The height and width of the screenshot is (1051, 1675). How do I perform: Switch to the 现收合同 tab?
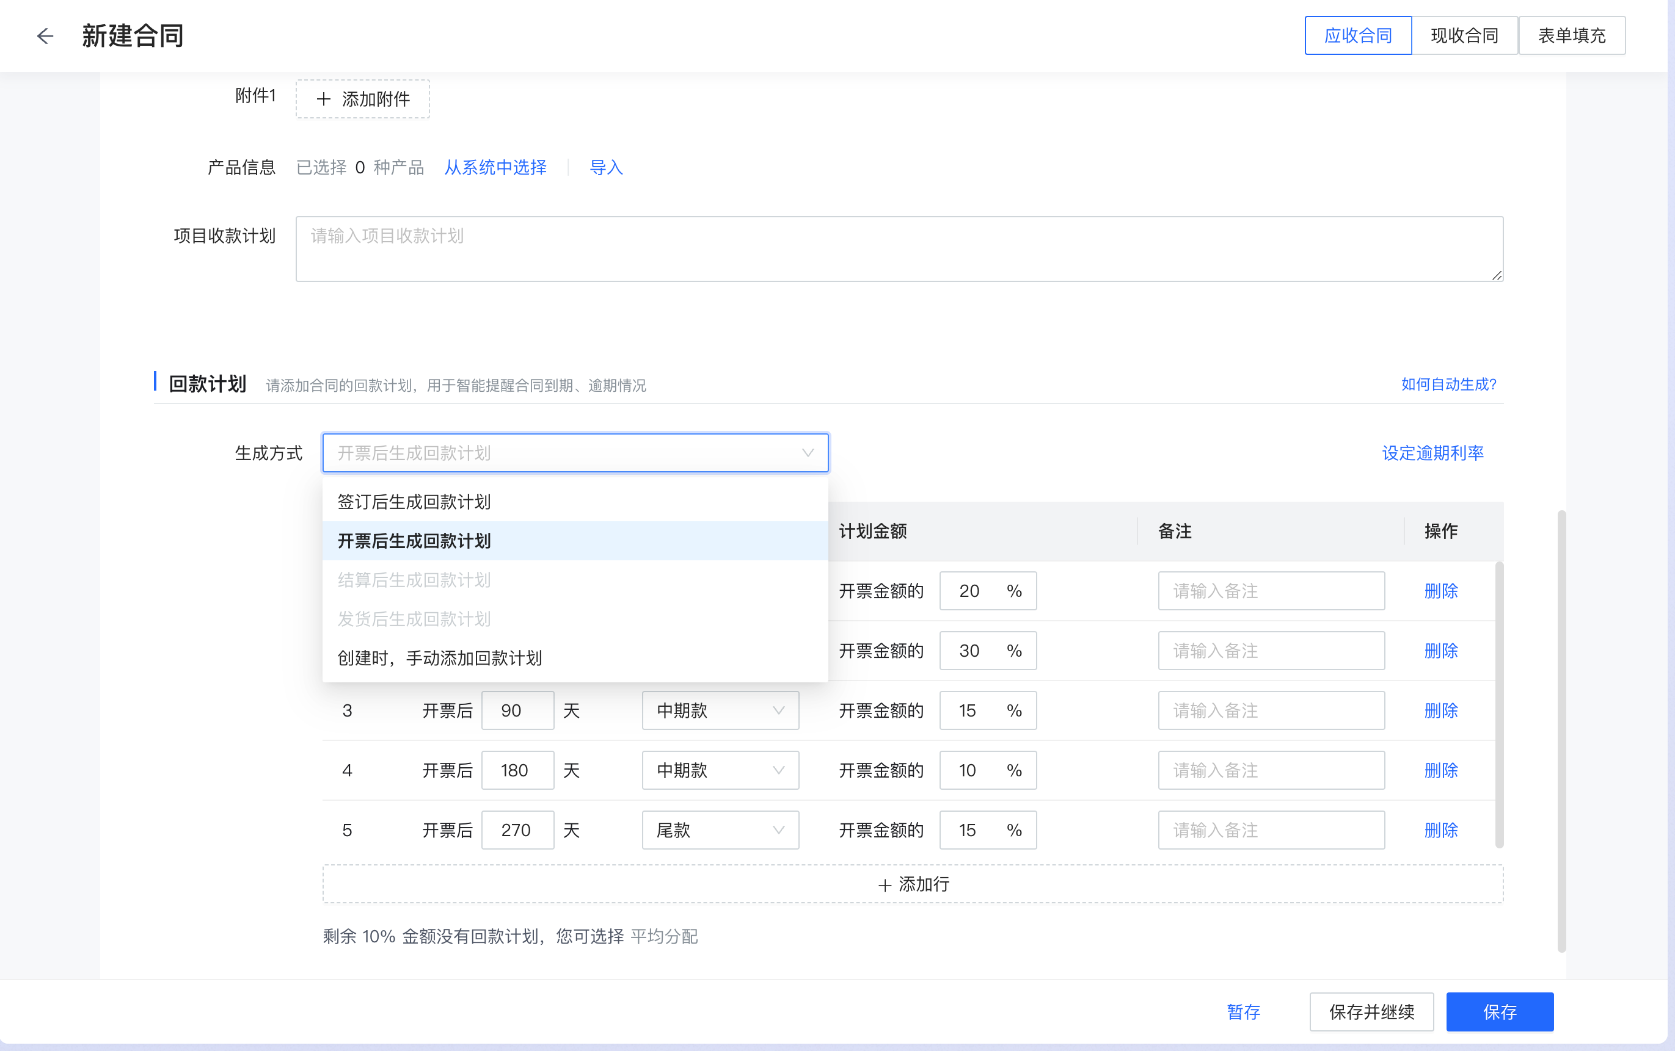coord(1464,35)
